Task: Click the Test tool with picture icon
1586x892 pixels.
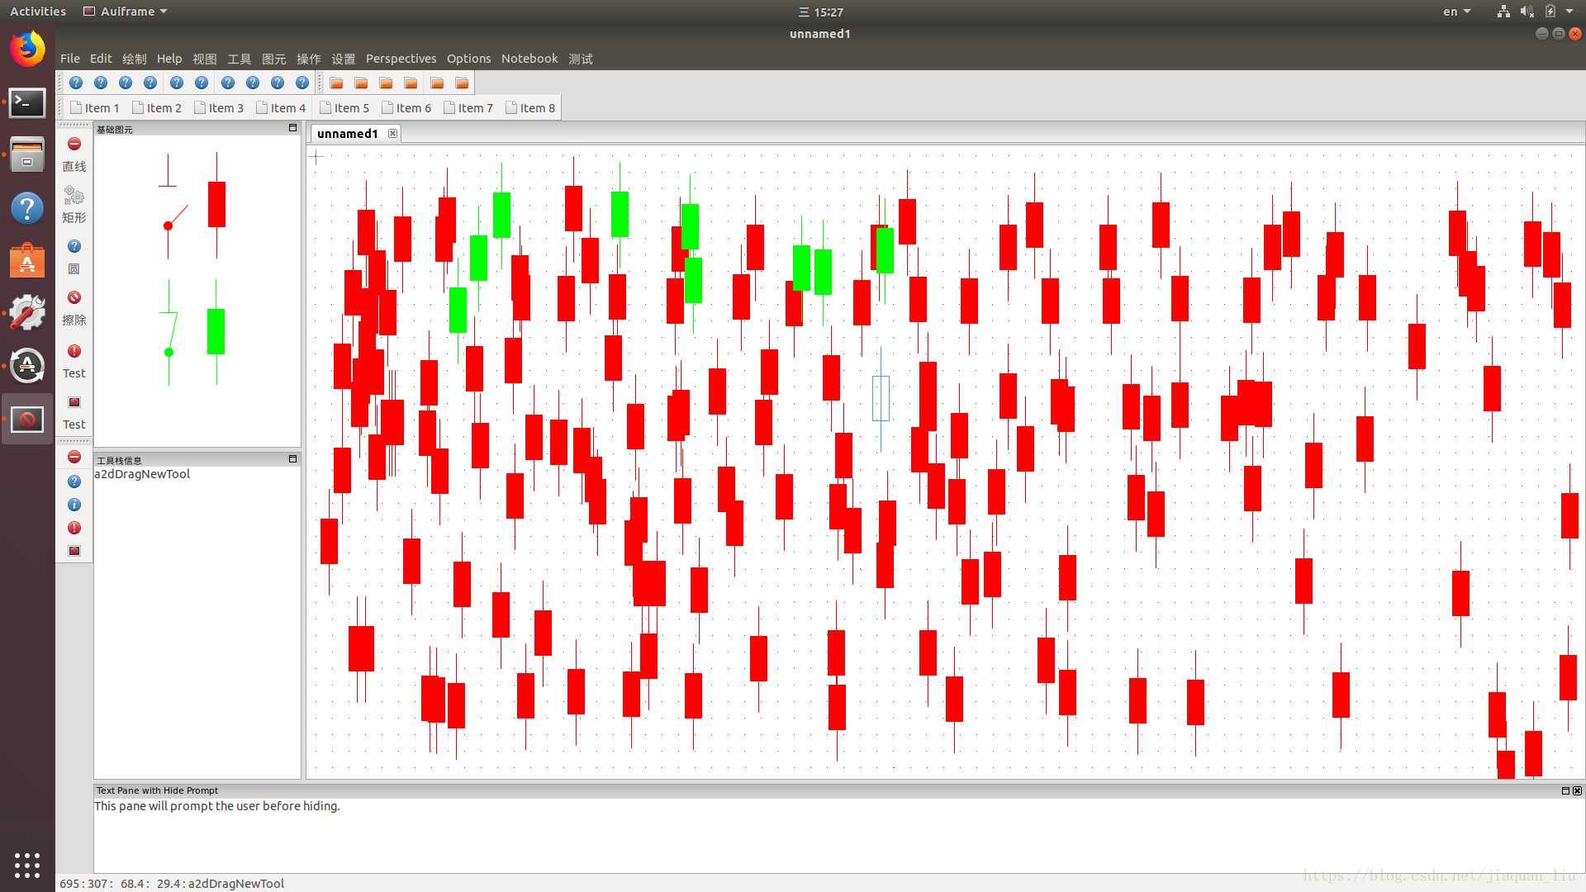Action: point(74,412)
